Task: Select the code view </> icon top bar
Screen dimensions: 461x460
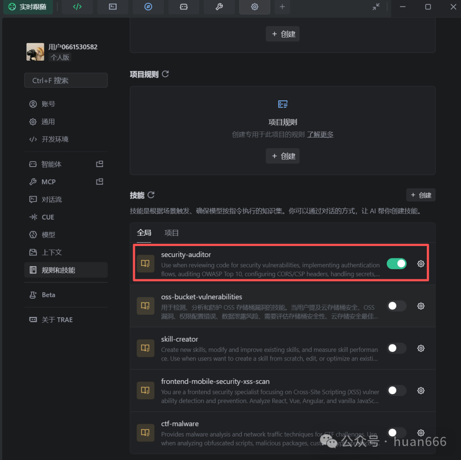Action: (x=77, y=7)
